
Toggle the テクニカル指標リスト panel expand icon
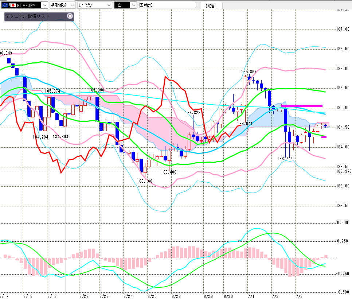[70, 16]
